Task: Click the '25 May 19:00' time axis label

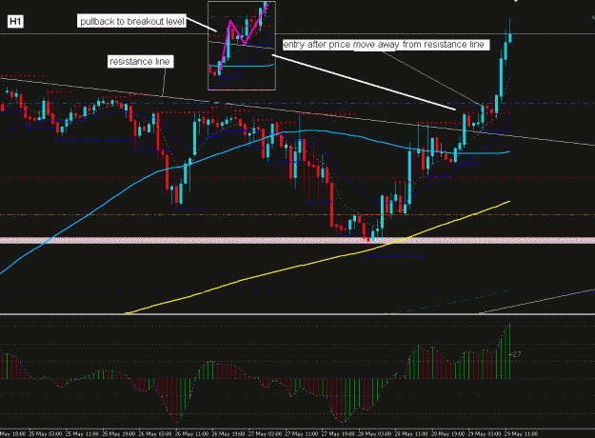Action: 119,434
